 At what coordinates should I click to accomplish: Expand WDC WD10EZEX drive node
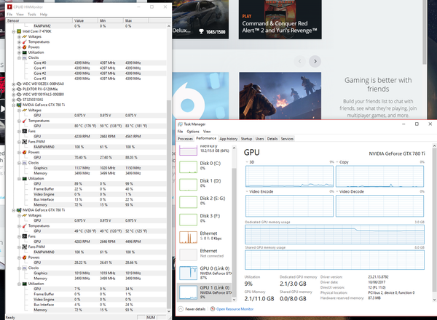tap(14, 84)
